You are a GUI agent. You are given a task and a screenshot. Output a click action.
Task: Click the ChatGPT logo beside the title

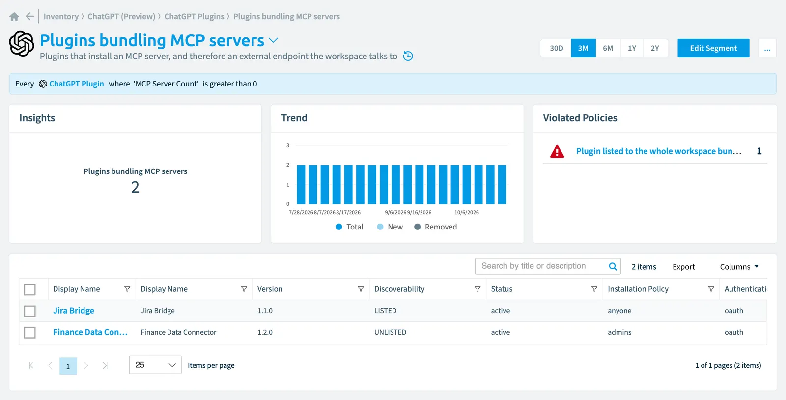tap(22, 44)
